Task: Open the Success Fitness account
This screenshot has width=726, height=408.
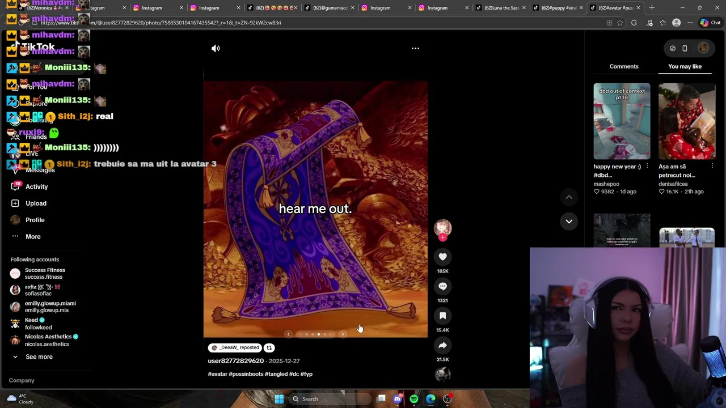Action: click(x=37, y=274)
